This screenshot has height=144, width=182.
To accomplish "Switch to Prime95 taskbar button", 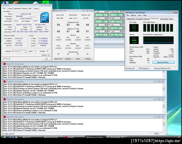I will click(74, 137).
